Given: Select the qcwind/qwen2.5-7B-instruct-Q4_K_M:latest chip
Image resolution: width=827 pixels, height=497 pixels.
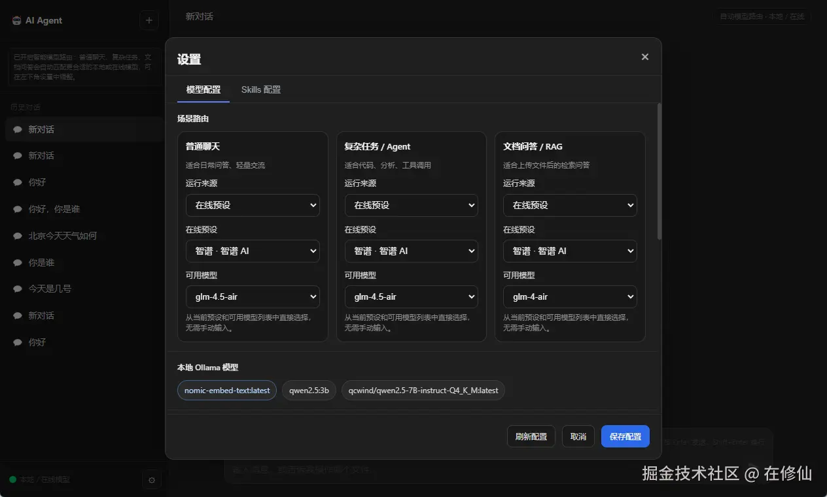Looking at the screenshot, I should pyautogui.click(x=423, y=391).
